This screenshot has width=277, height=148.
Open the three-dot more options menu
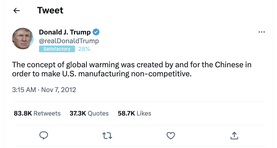262,32
